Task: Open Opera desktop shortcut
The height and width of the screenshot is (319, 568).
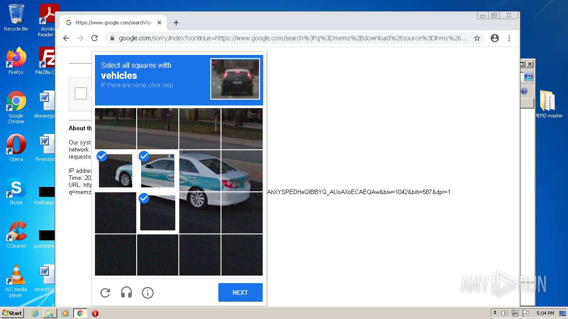Action: 16,148
